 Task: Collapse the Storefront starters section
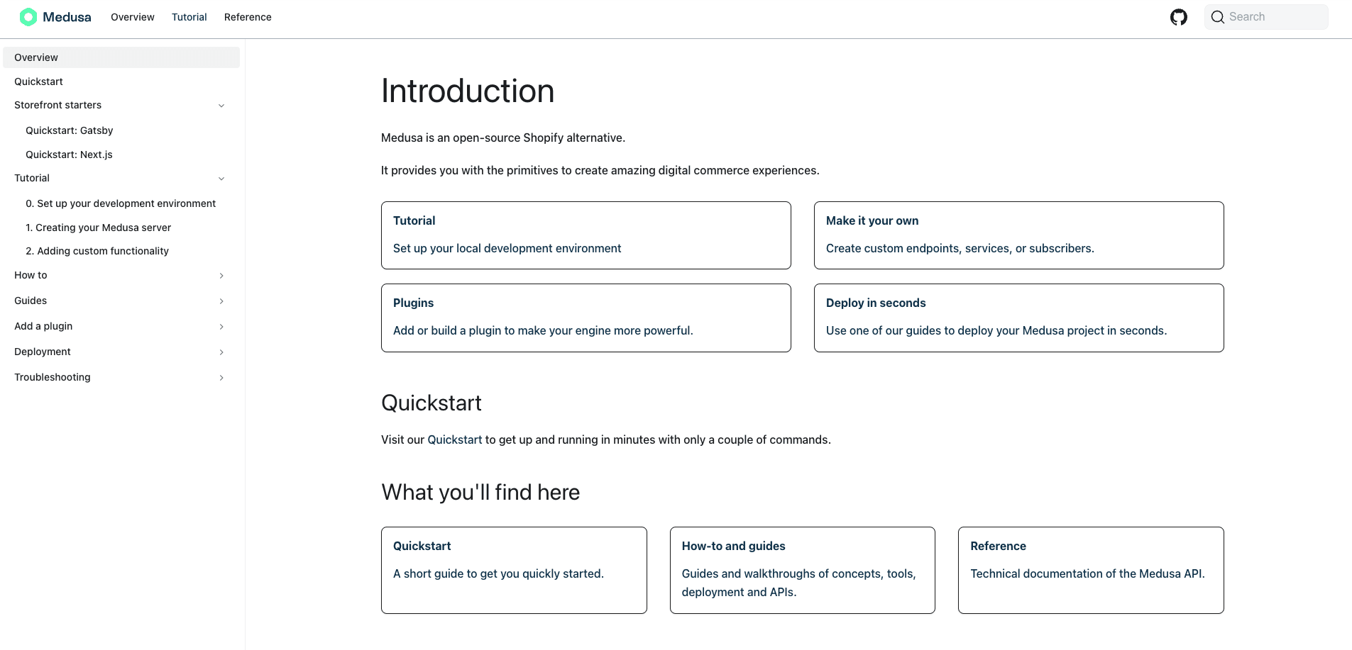click(x=221, y=105)
